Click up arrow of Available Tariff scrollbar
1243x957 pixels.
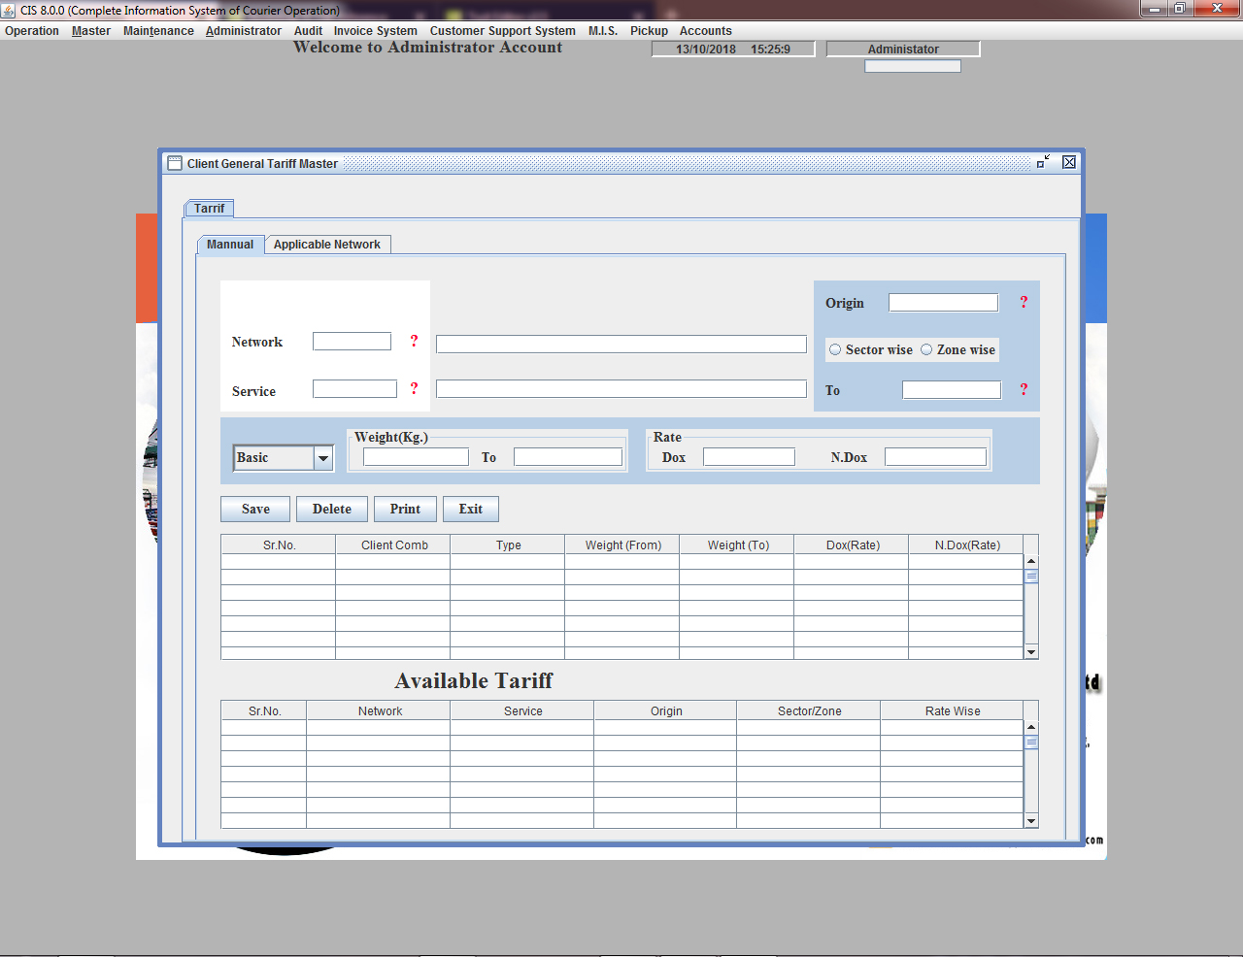pyautogui.click(x=1031, y=727)
